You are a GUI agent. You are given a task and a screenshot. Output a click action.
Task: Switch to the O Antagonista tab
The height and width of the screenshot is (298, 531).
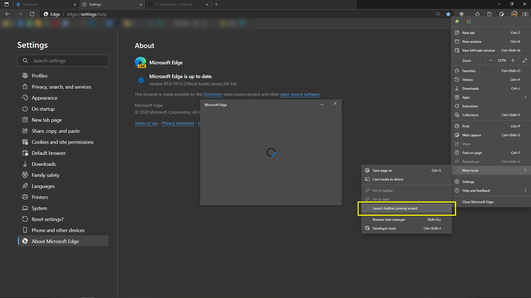pos(178,4)
